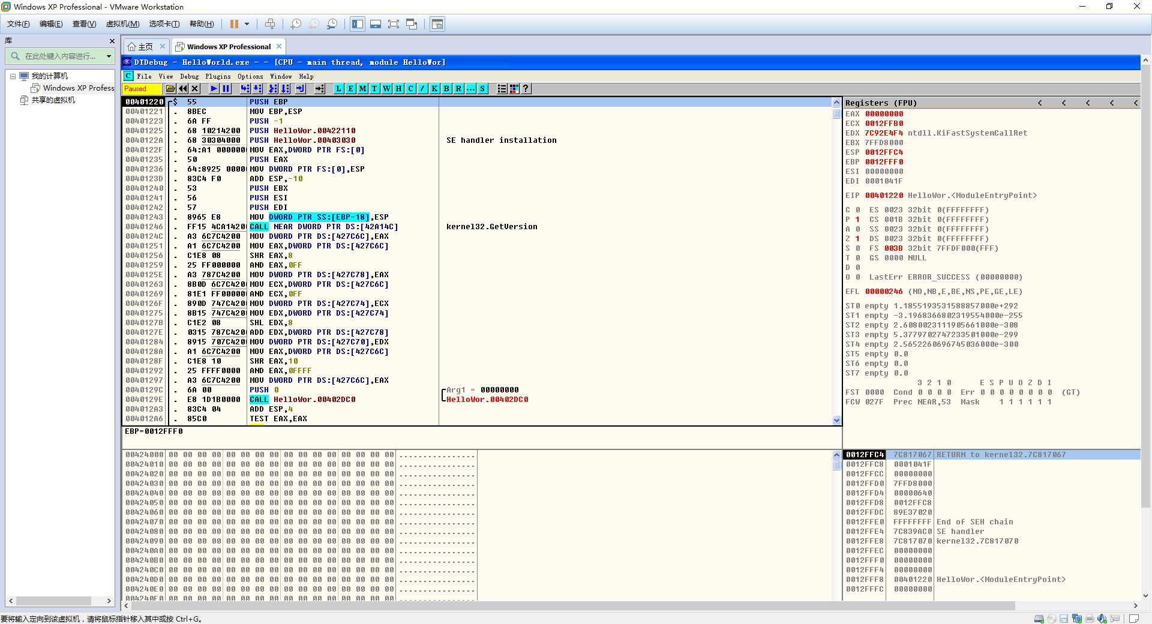Show Executable modules with E button
The image size is (1152, 624).
coord(351,89)
